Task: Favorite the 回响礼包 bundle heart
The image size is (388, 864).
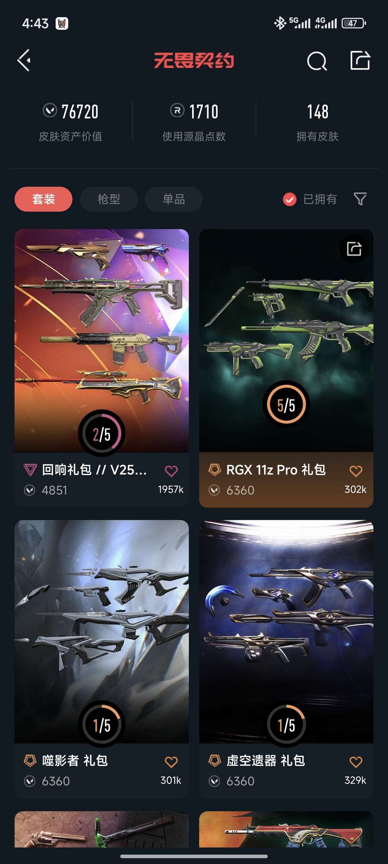Action: tap(171, 471)
